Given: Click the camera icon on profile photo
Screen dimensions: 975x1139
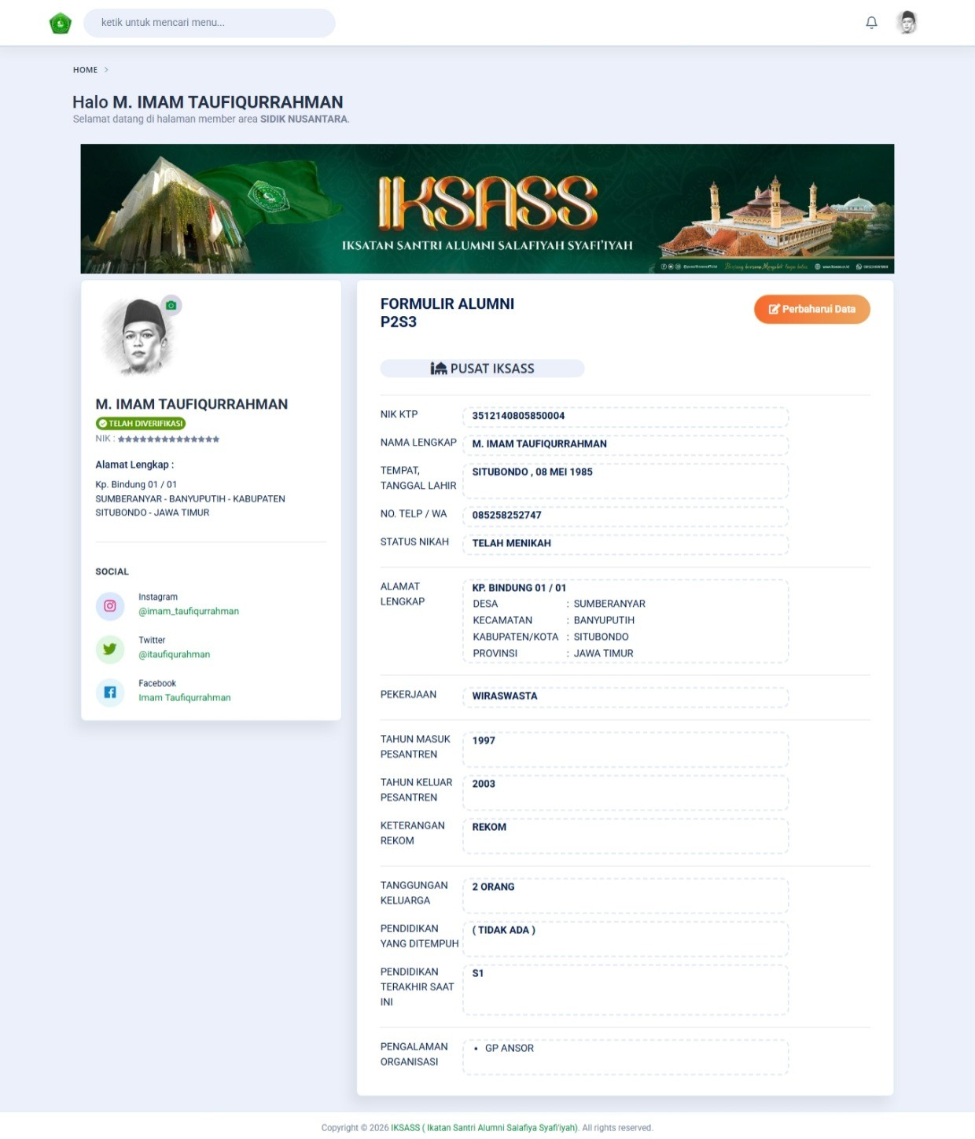Looking at the screenshot, I should (171, 304).
